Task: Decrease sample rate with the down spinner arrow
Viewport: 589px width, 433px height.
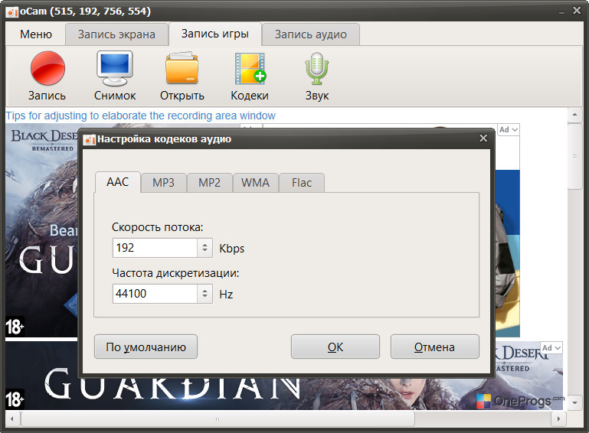Action: point(205,296)
